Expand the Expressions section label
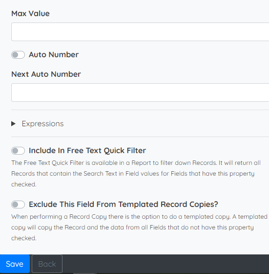 pos(42,124)
